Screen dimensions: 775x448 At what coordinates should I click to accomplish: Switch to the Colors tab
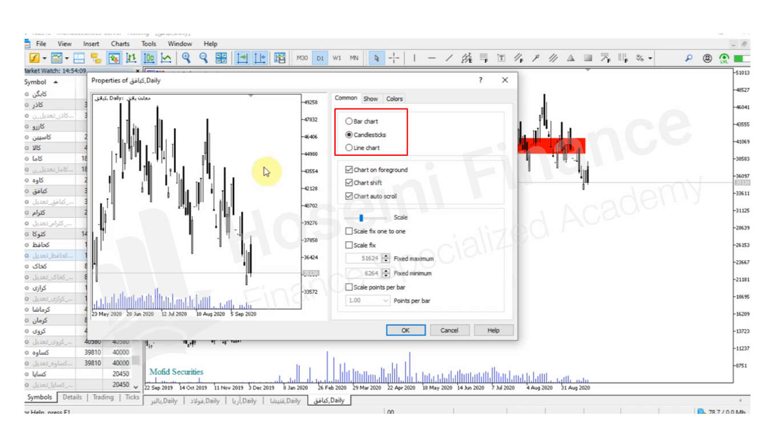[394, 99]
